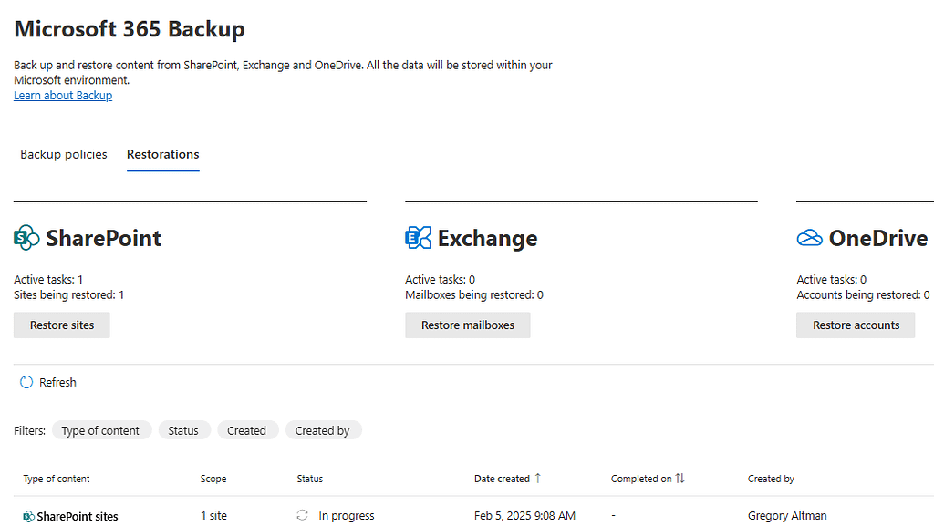The width and height of the screenshot is (934, 526).
Task: Click the 'Feb 5, 2025 9:08 AM' date
Action: coord(524,515)
